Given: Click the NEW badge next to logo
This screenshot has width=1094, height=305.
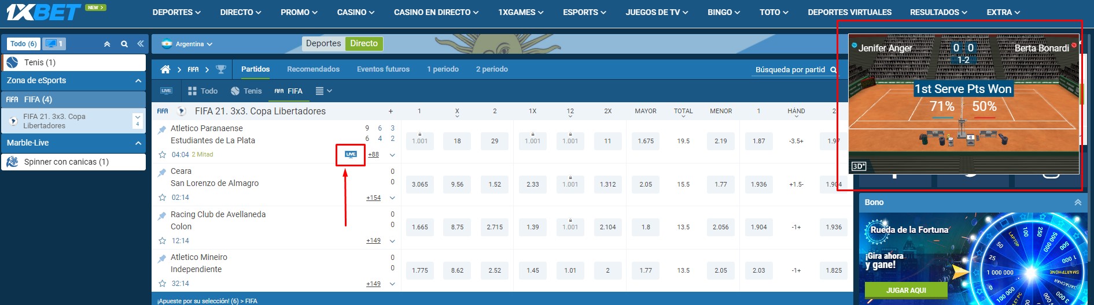Looking at the screenshot, I should [95, 8].
